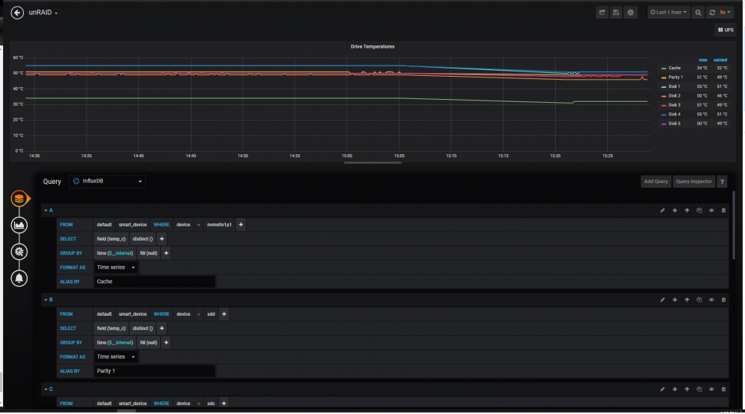The width and height of the screenshot is (745, 414).
Task: Click the share dashboard icon
Action: 602,13
